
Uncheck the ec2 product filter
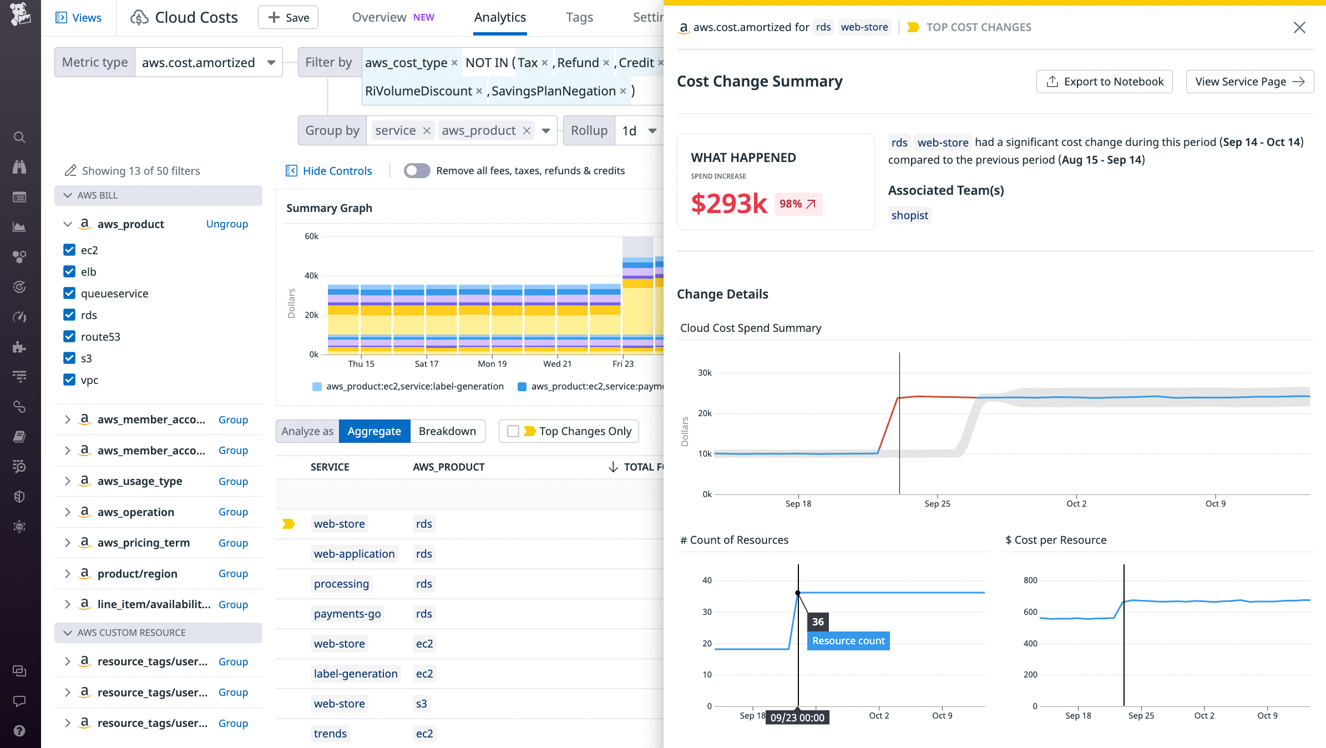pyautogui.click(x=69, y=250)
